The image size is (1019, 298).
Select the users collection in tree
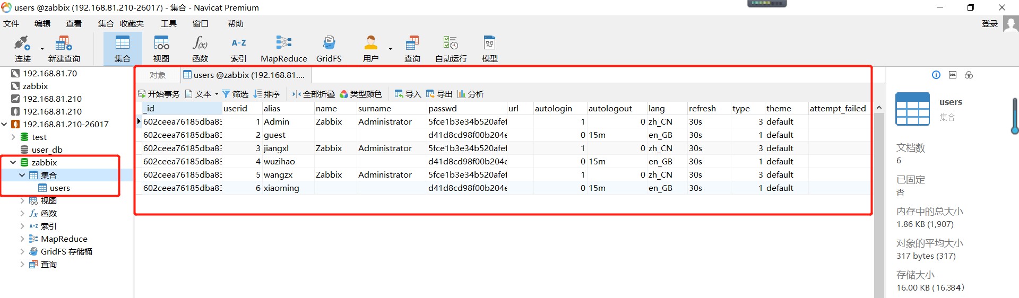60,188
